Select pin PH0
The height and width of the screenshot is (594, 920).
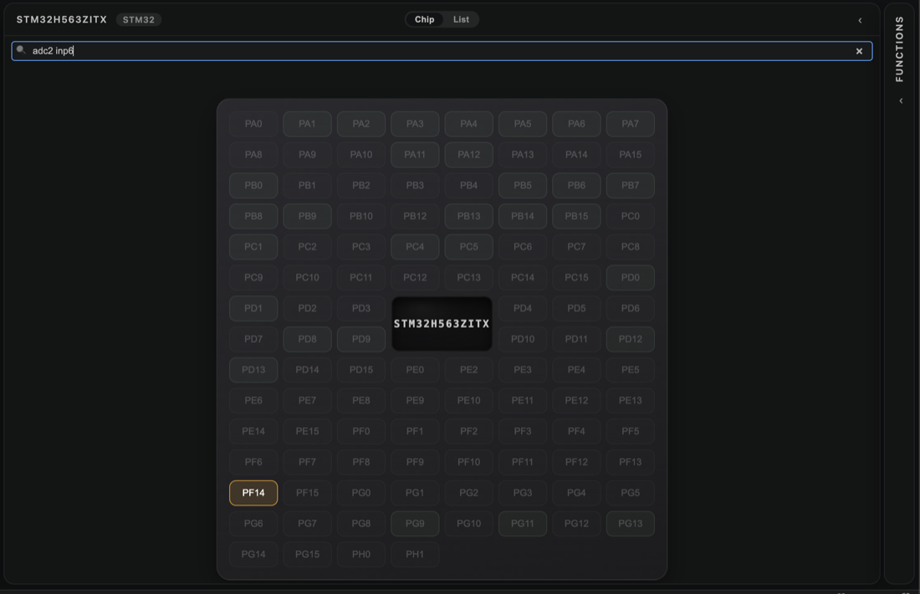tap(360, 554)
